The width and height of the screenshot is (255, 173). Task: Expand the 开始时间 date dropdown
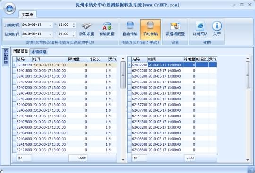pos(50,25)
